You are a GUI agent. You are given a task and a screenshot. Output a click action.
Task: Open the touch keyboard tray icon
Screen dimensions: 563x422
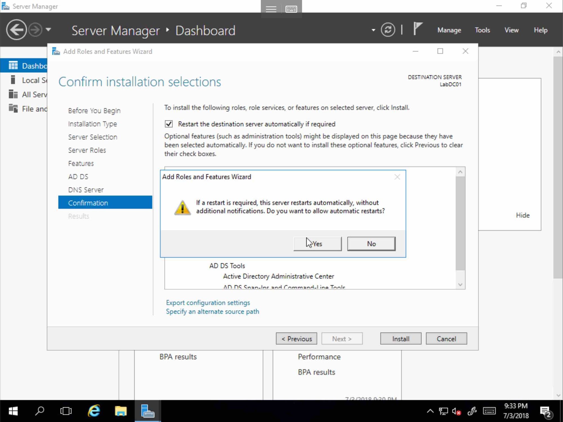[489, 411]
